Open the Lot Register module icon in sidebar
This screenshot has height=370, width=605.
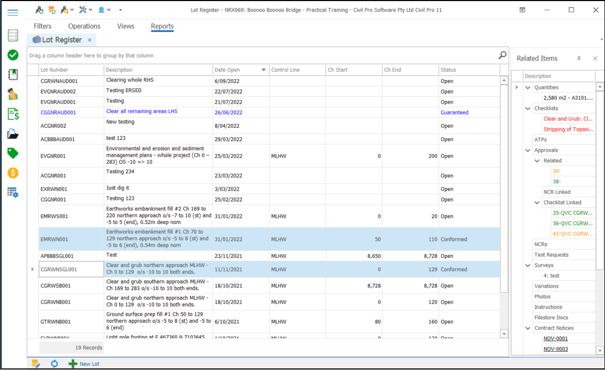13,35
